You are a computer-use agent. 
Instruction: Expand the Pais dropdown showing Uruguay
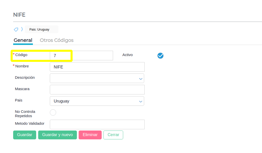point(97,101)
